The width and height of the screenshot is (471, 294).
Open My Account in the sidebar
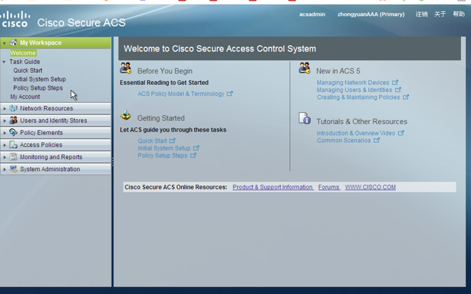point(25,97)
